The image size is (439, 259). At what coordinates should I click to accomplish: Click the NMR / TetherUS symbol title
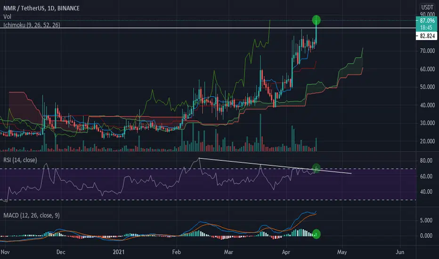[41, 8]
